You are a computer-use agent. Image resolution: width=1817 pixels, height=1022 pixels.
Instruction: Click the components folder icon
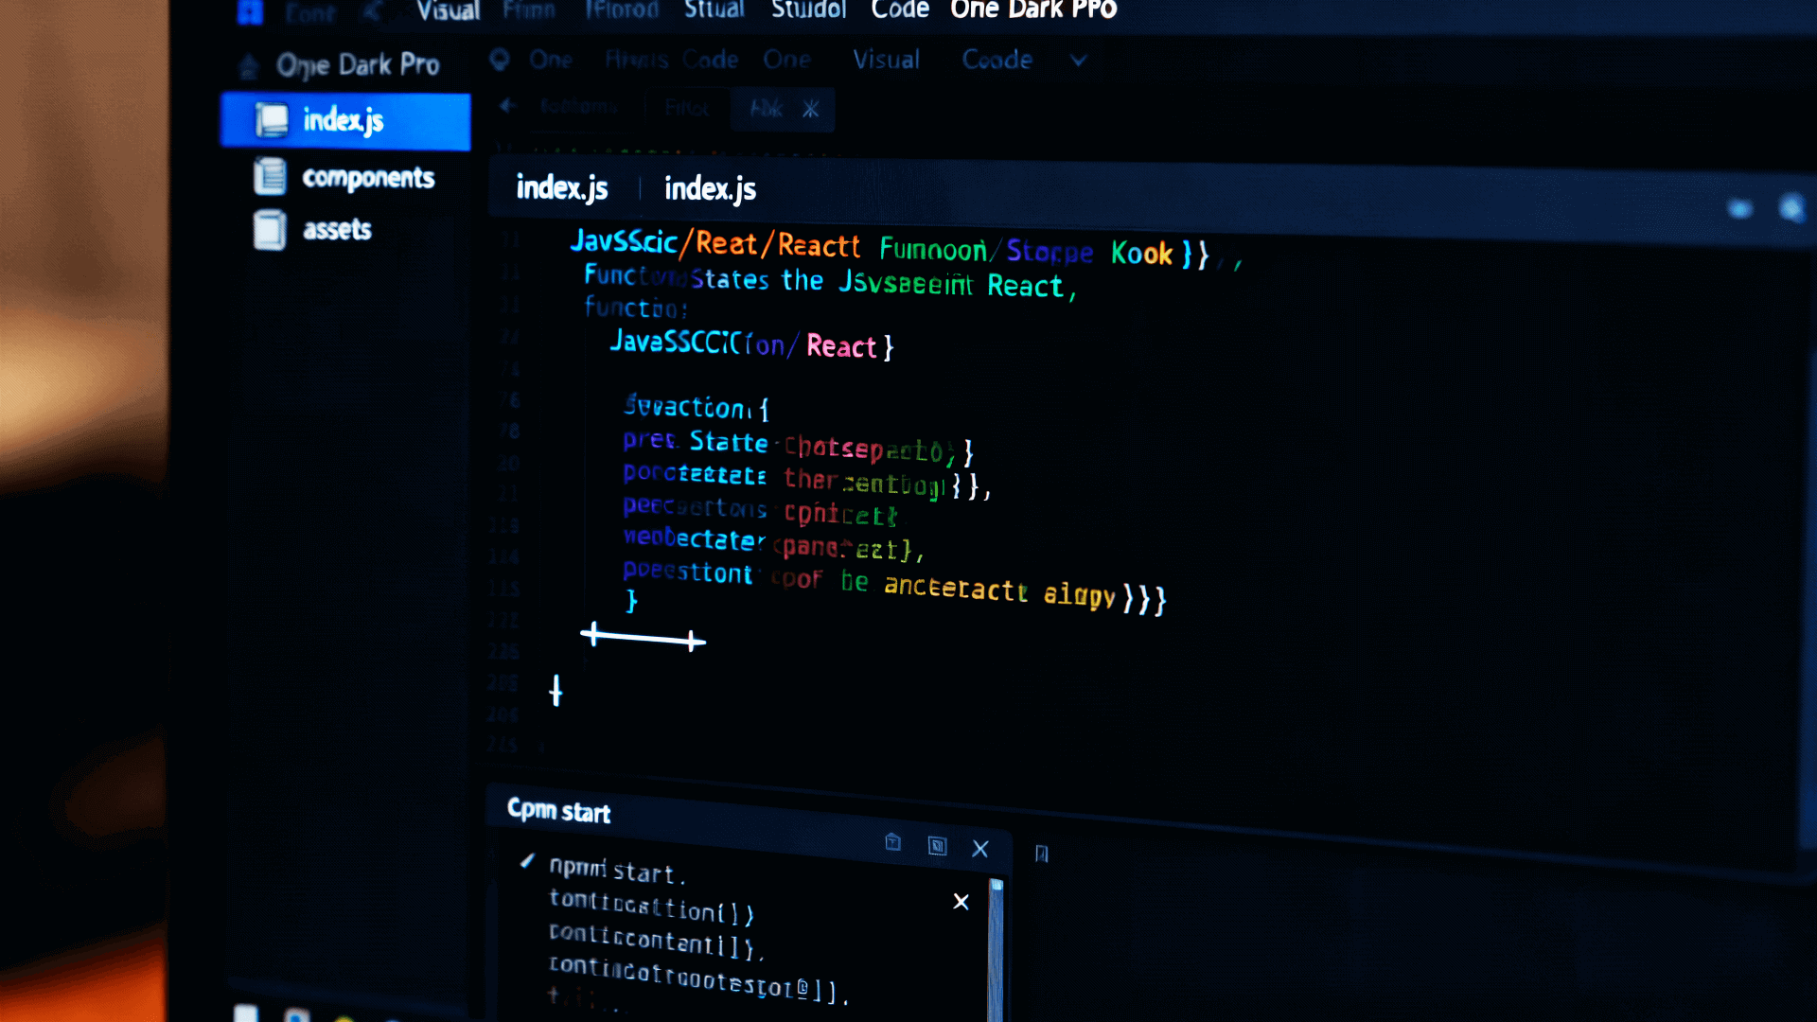[270, 176]
